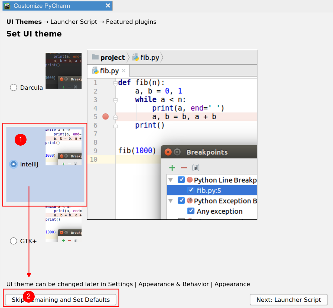Add a breakpoint with the green plus
Image resolution: width=333 pixels, height=308 pixels.
pyautogui.click(x=172, y=168)
